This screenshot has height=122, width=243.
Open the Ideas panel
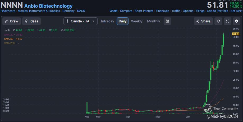[31, 21]
